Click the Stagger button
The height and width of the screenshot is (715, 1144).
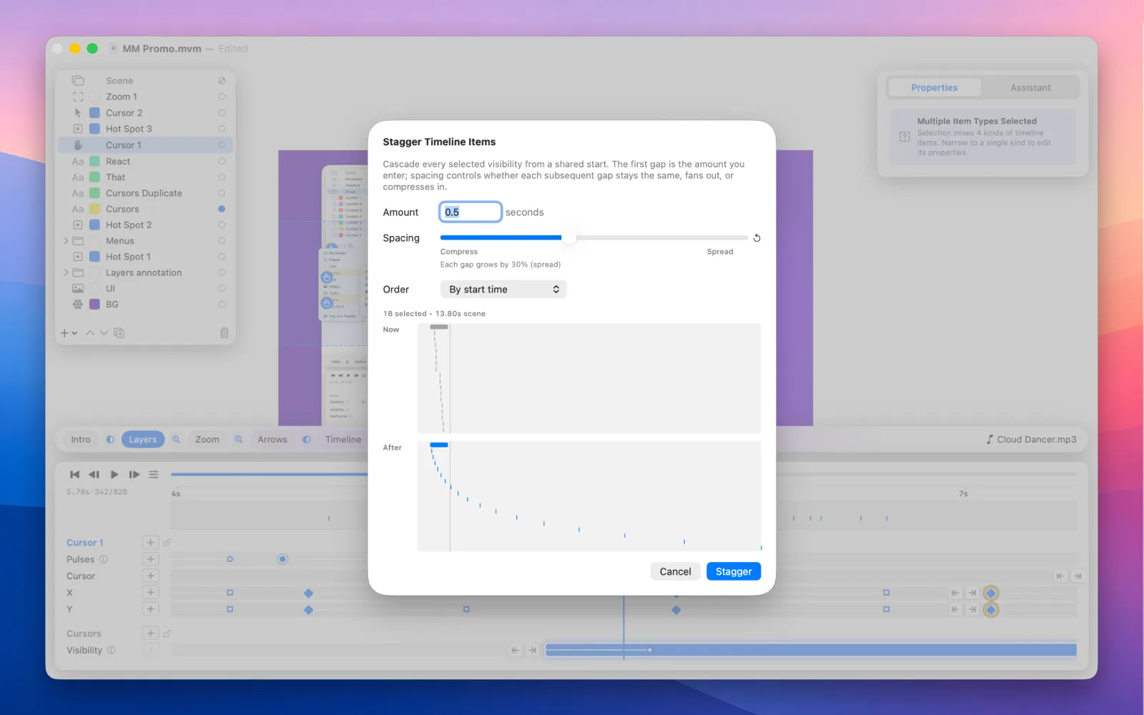(x=734, y=571)
